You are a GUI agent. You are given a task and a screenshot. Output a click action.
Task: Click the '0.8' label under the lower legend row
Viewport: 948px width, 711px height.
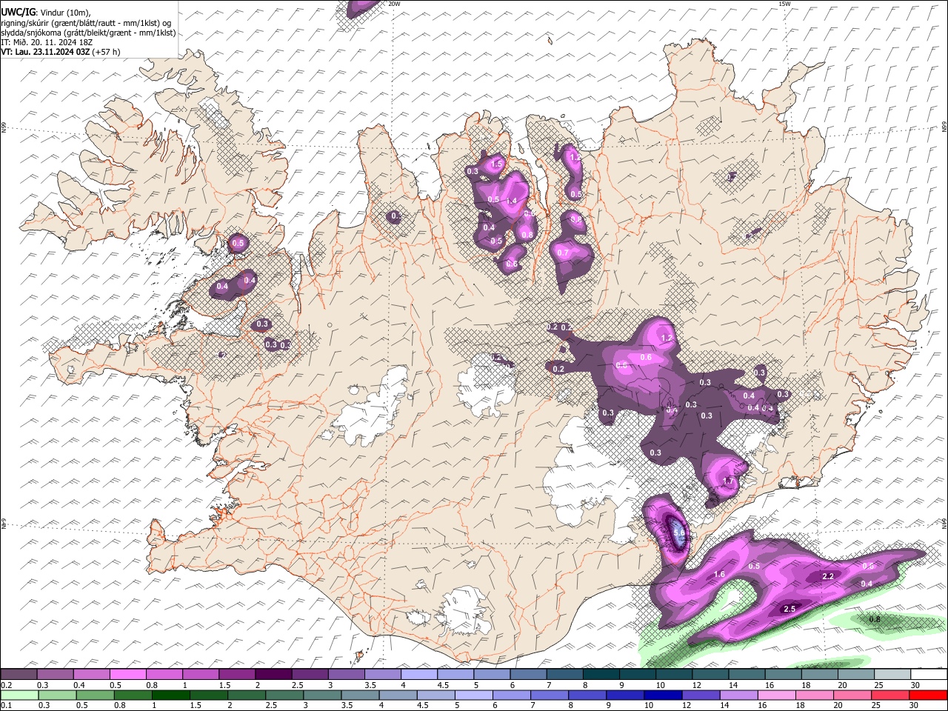120,705
